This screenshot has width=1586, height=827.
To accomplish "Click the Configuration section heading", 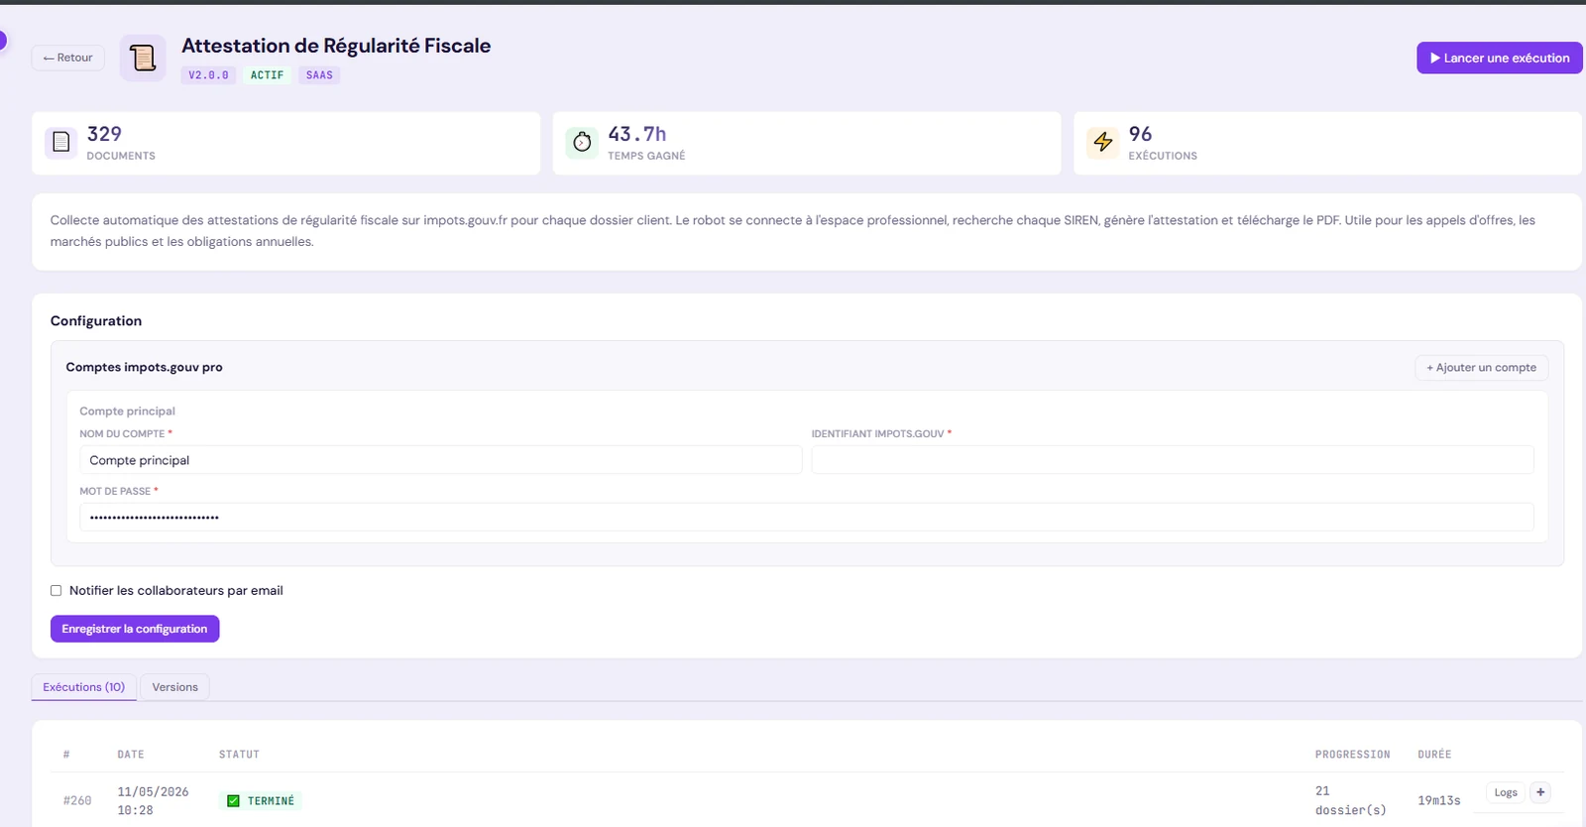I will [x=96, y=321].
